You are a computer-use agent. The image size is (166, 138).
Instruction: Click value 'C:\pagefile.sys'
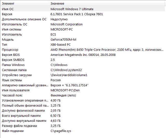[61, 131]
